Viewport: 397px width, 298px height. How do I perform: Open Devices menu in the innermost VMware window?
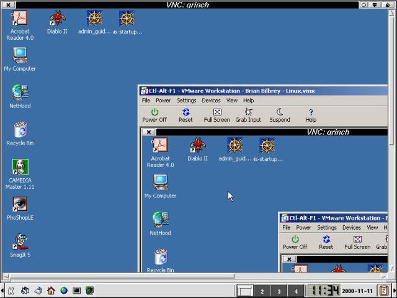click(352, 228)
